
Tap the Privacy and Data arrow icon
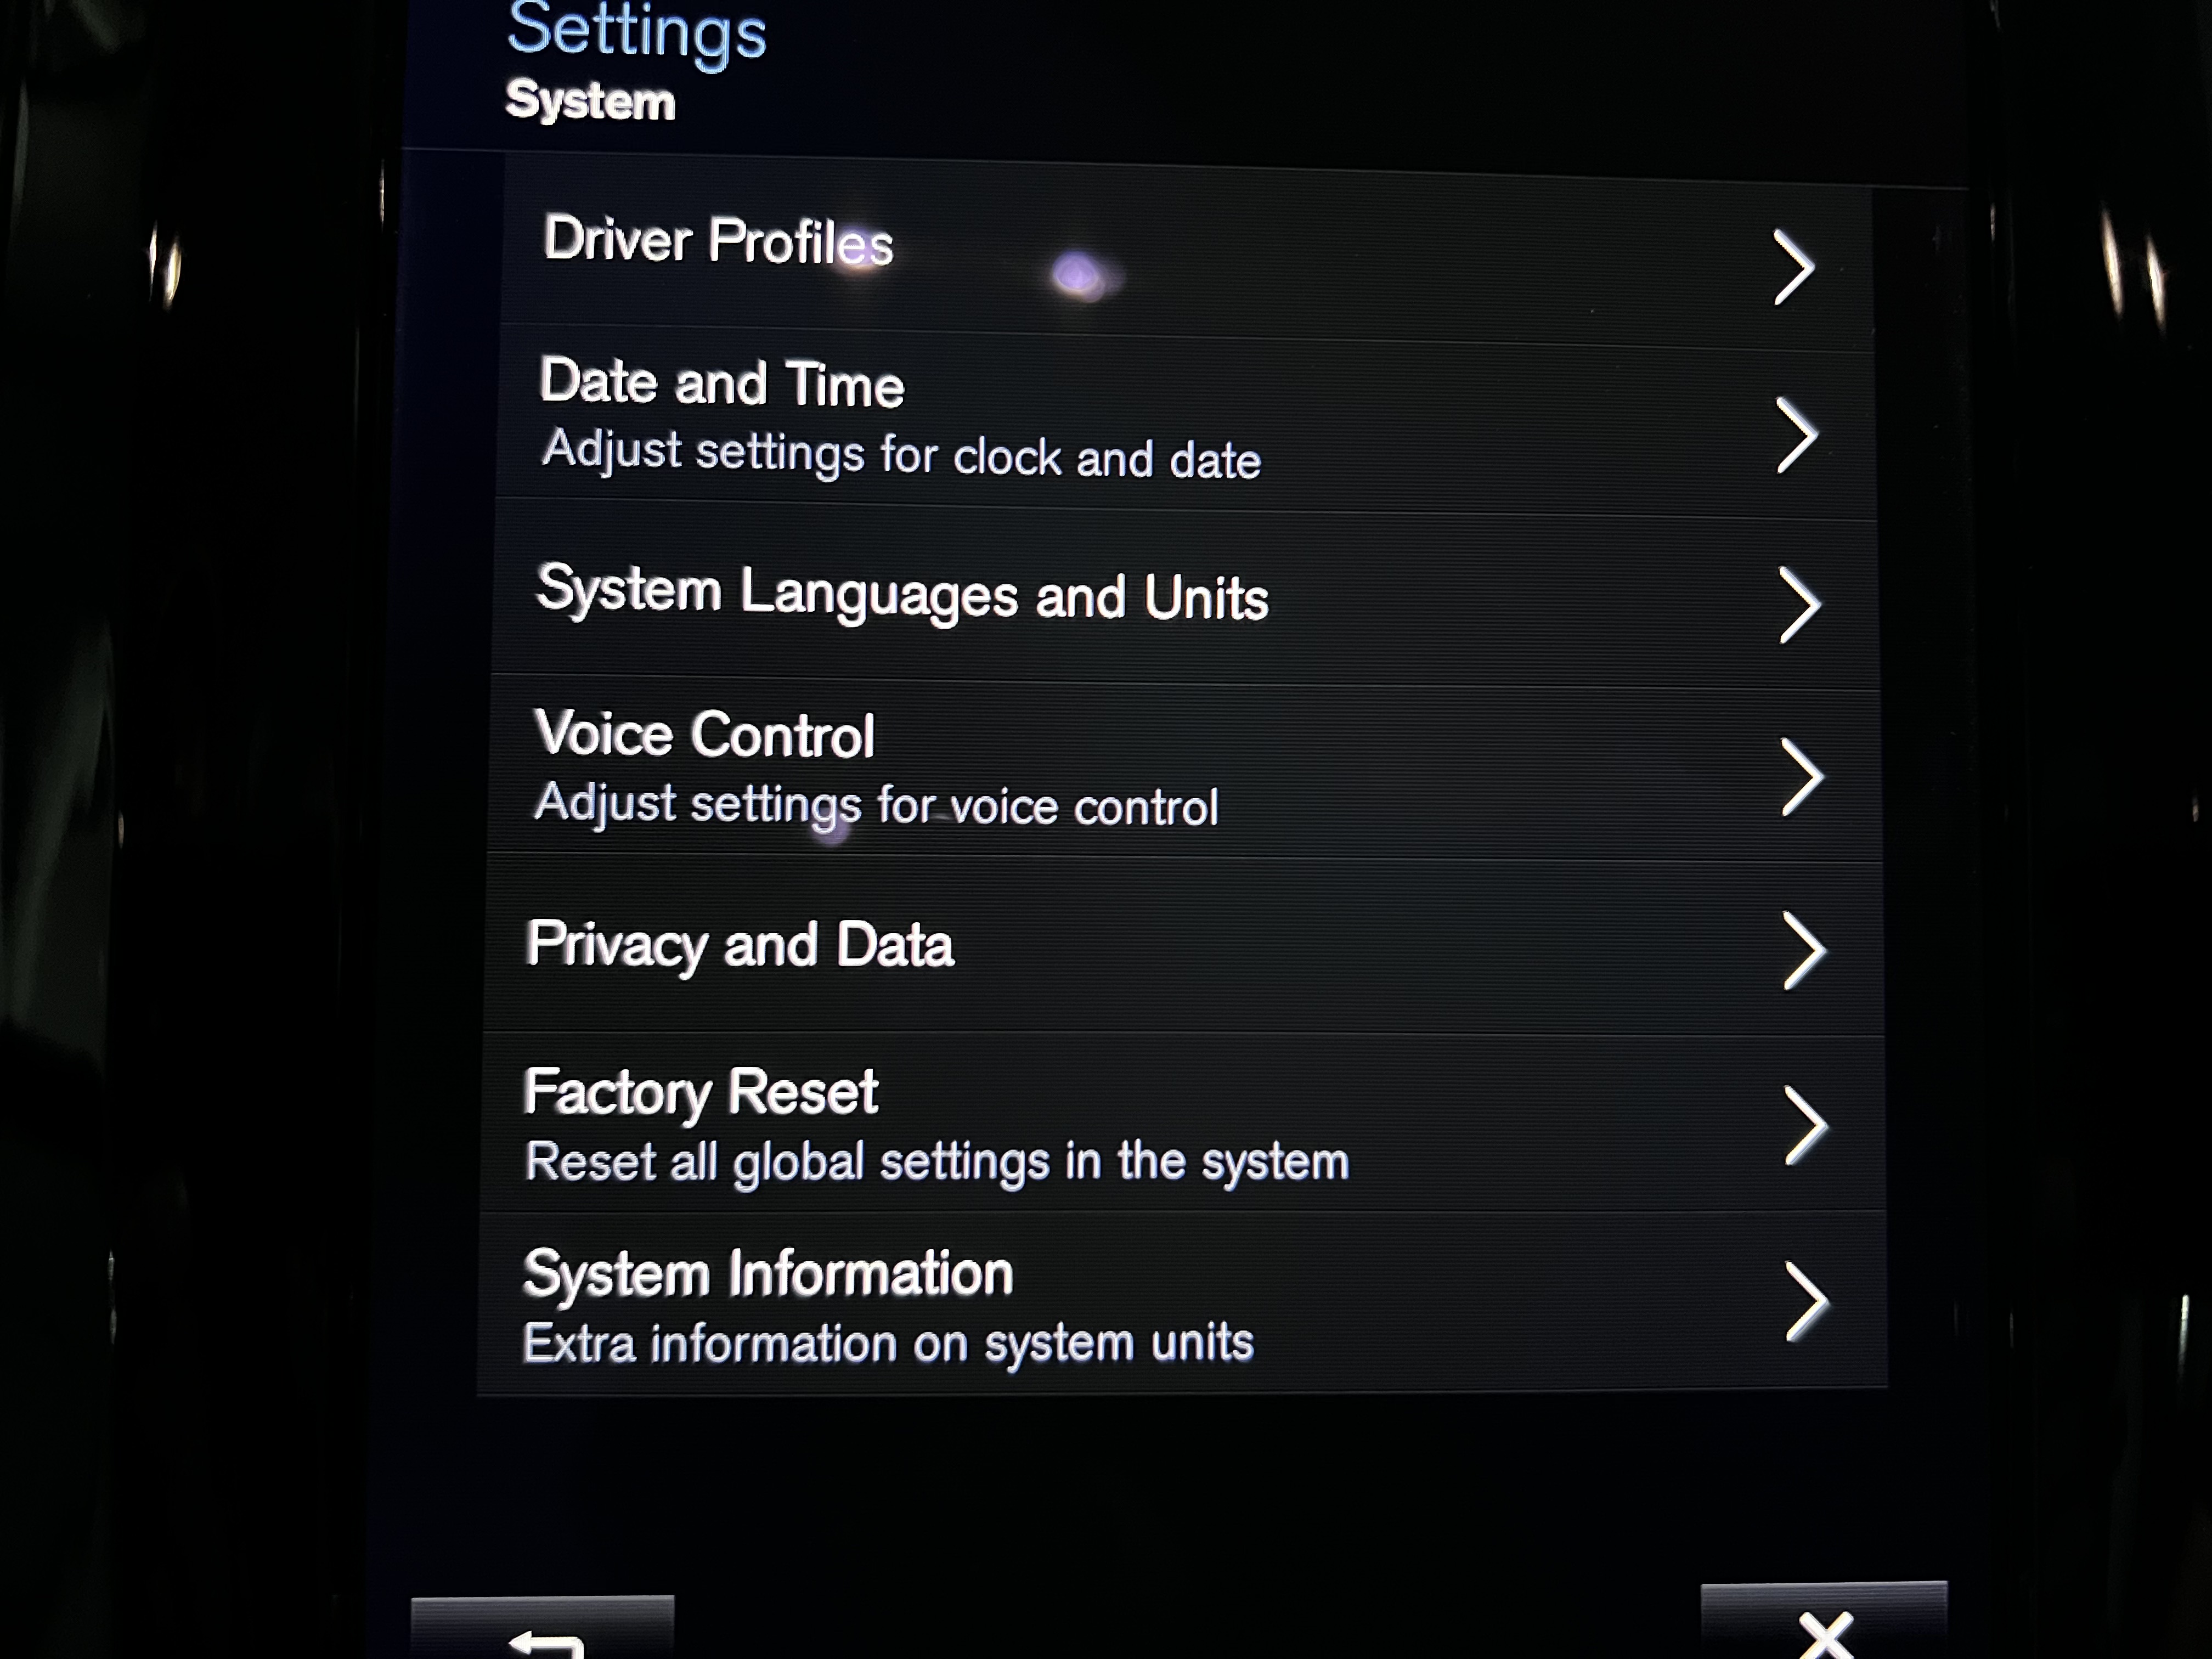(x=1805, y=950)
